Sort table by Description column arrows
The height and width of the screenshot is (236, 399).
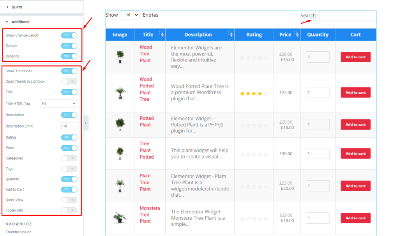tap(230, 34)
